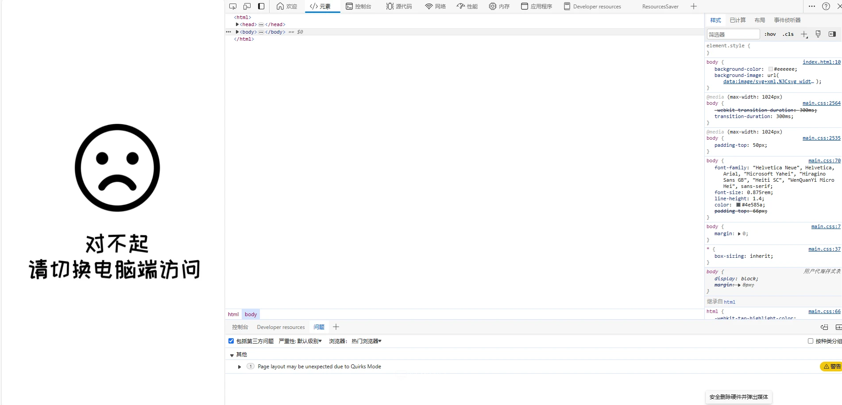This screenshot has height=405, width=842.
Task: Open the 严重性: 默认级别 dropdown
Action: (300, 341)
